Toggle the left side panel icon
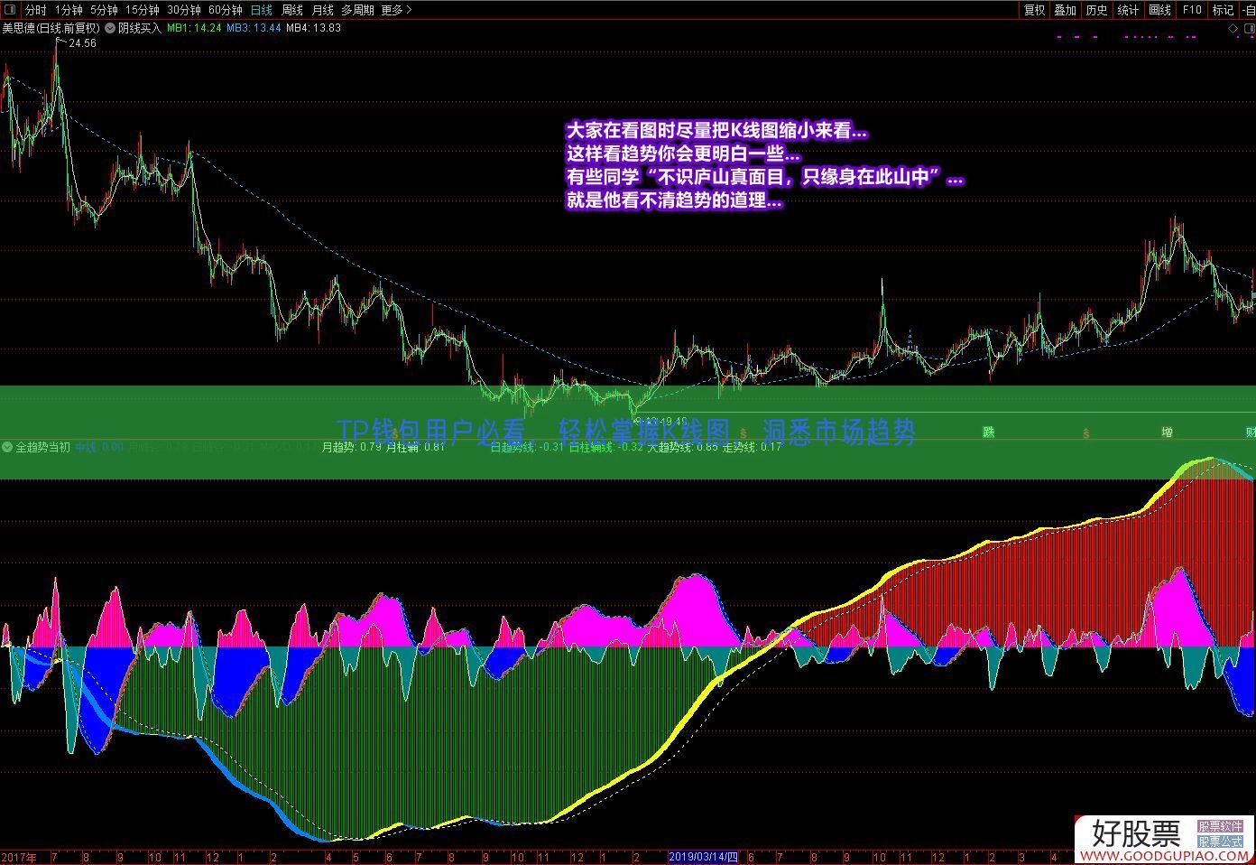This screenshot has width=1256, height=865. [9, 10]
